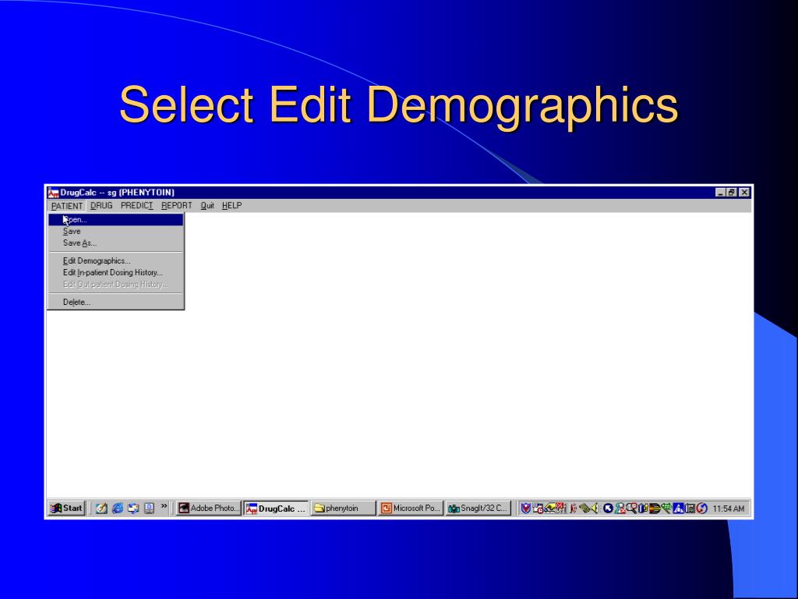Choose Delete... in the Patient menu
The image size is (798, 599).
(115, 302)
